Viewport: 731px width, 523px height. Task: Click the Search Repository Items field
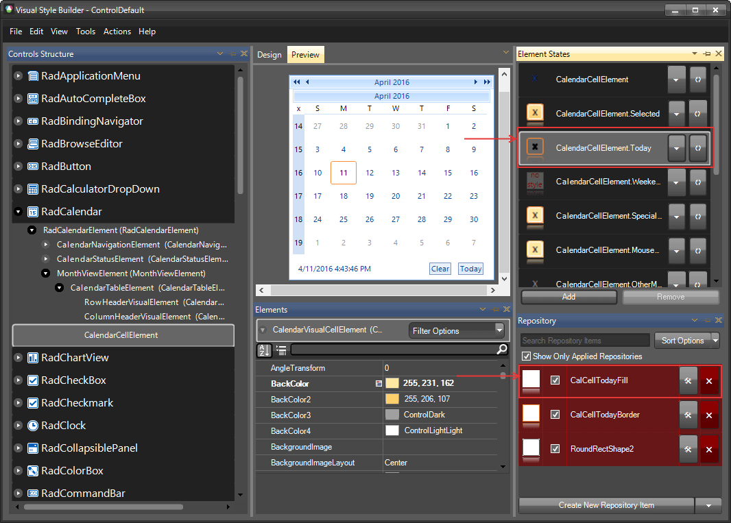click(584, 340)
